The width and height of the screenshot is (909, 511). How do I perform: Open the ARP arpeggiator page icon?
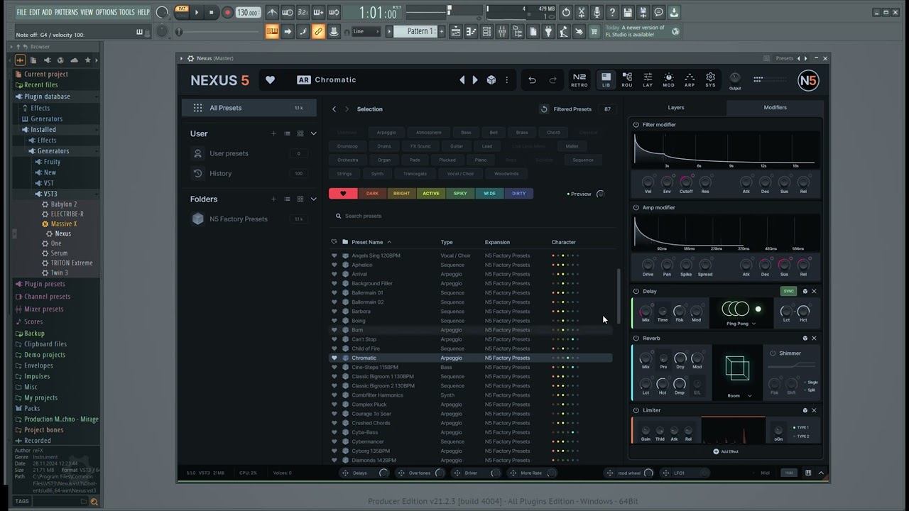(x=690, y=79)
